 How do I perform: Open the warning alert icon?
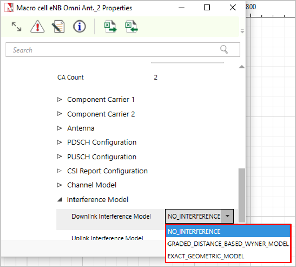[x=37, y=27]
